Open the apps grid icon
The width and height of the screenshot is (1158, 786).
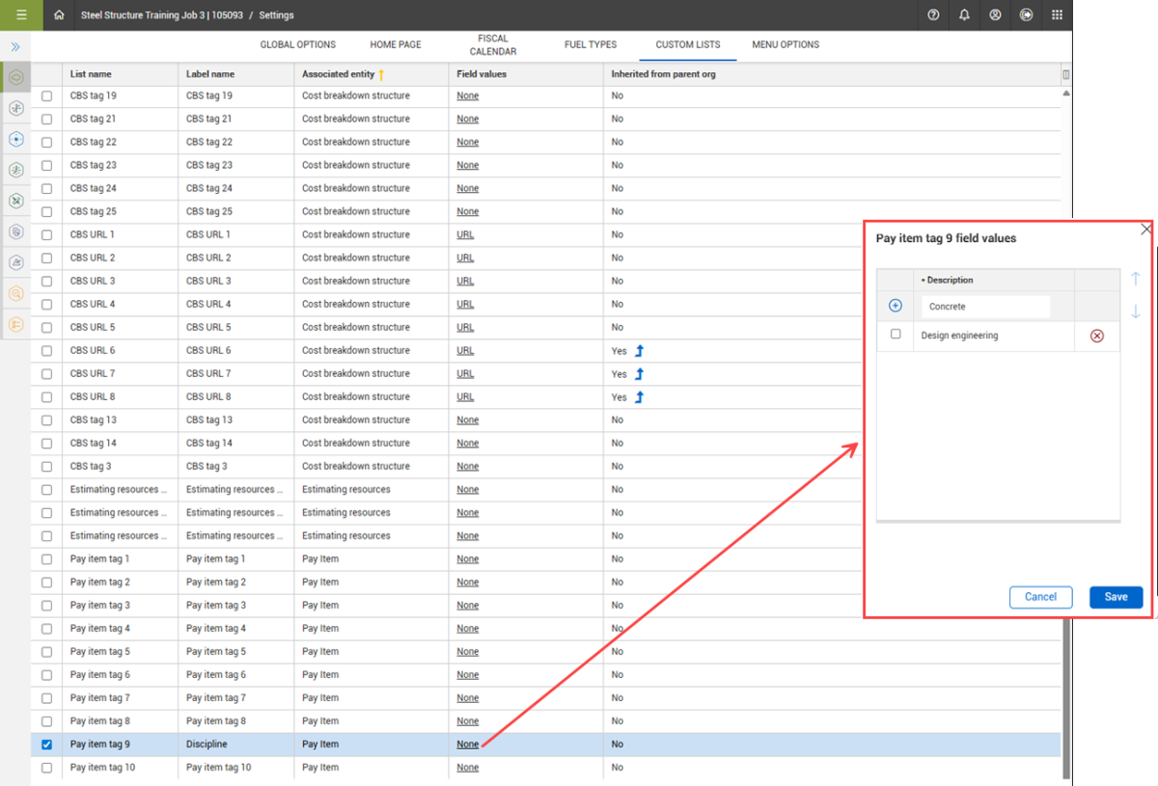1057,15
